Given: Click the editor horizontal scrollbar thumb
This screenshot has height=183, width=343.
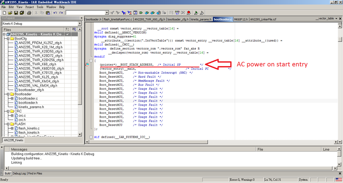Looking at the screenshot, I should coord(148,142).
